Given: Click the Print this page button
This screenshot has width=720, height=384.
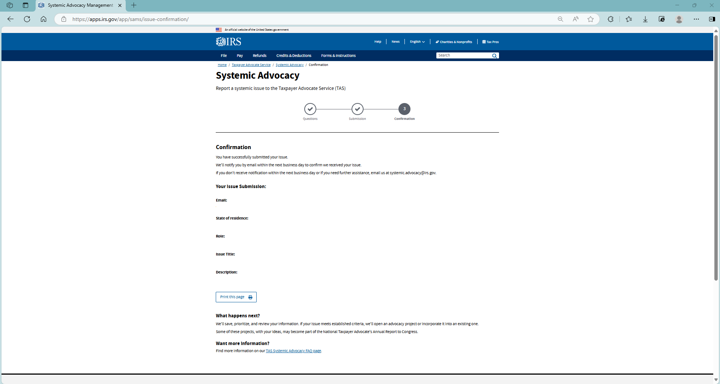Looking at the screenshot, I should (x=236, y=297).
